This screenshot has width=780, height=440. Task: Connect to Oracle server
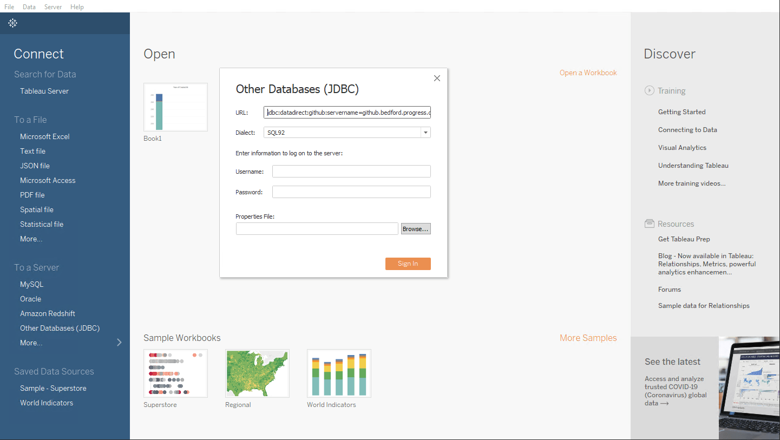[x=30, y=299]
